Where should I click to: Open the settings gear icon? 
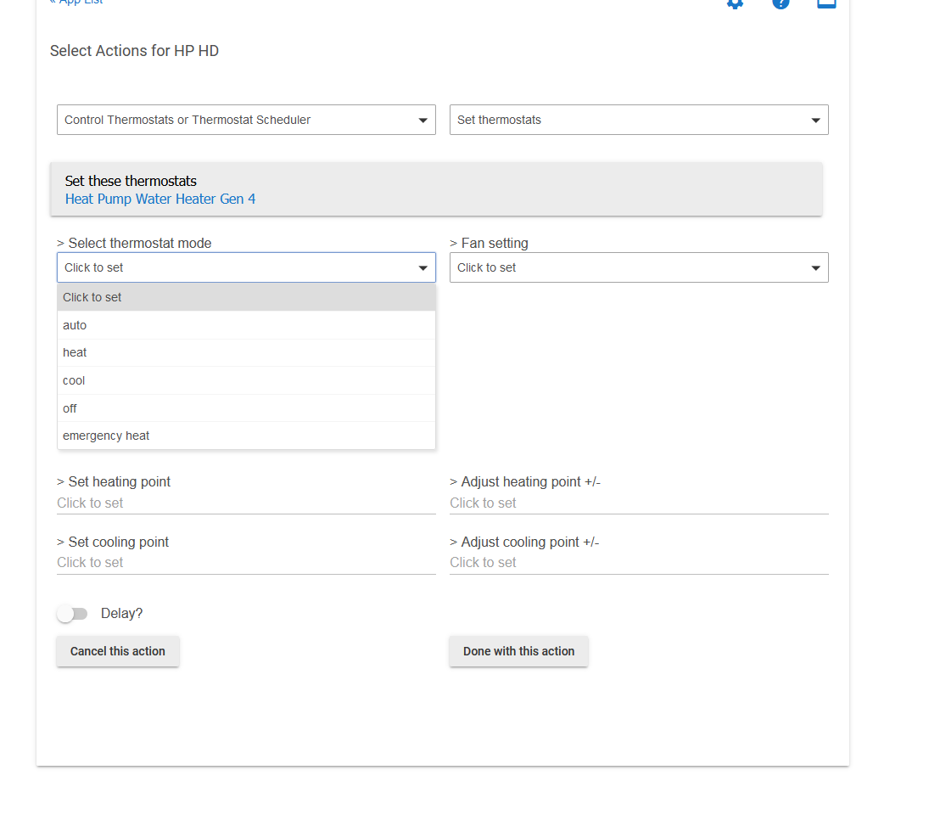click(735, 3)
